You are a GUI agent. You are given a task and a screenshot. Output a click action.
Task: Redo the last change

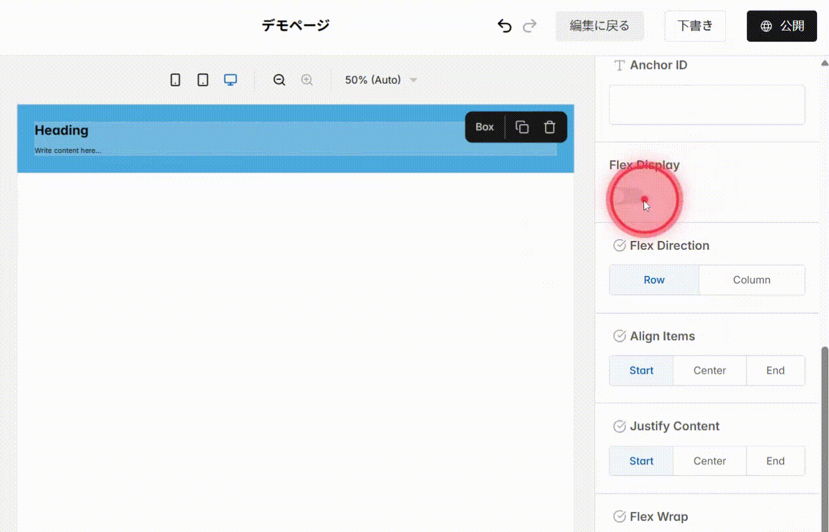(530, 25)
